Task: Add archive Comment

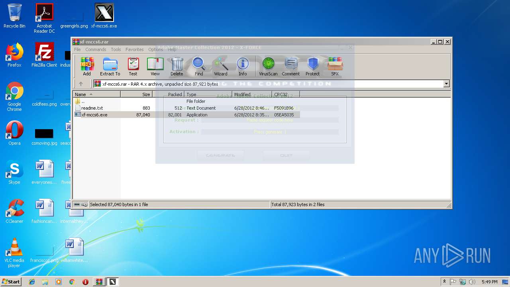Action: coord(291,66)
